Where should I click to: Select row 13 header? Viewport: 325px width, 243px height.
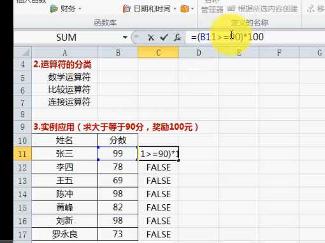point(22,181)
